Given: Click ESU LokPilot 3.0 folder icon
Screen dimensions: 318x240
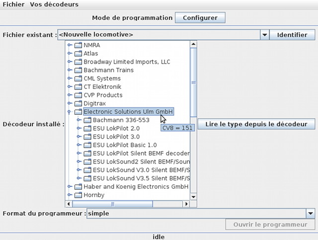Looking at the screenshot, I should pos(87,137).
